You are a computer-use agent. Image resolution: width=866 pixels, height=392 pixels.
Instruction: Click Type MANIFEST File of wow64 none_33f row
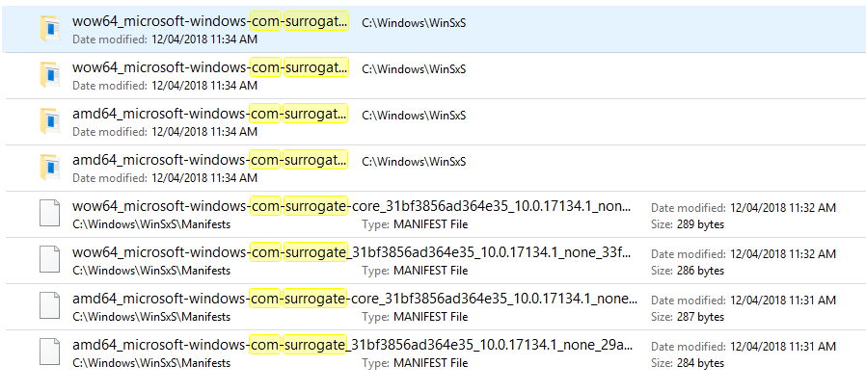click(415, 272)
